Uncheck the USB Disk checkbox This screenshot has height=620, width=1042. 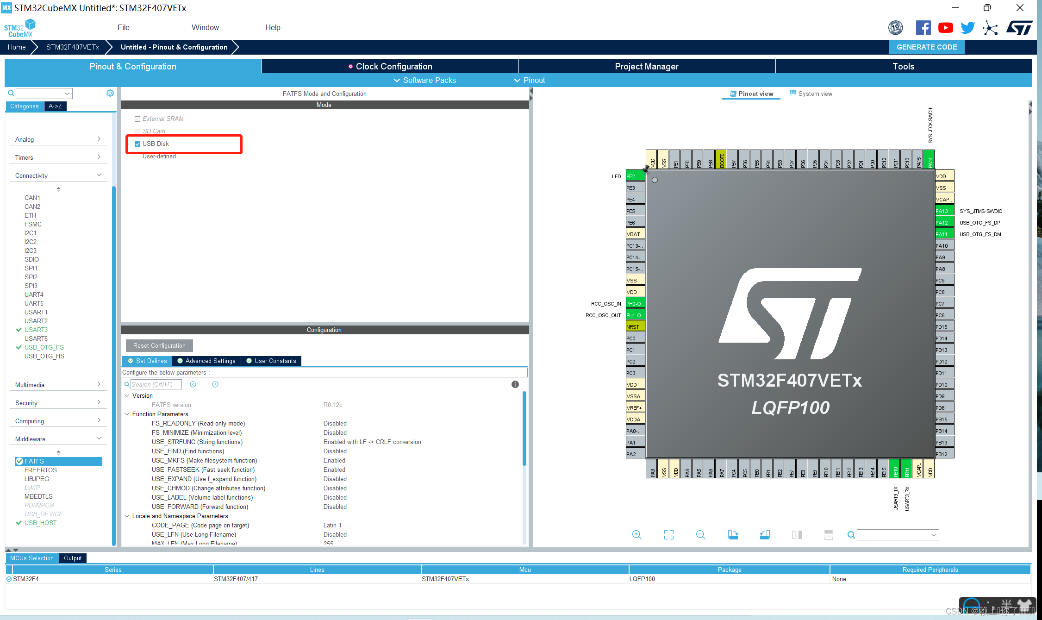(137, 144)
